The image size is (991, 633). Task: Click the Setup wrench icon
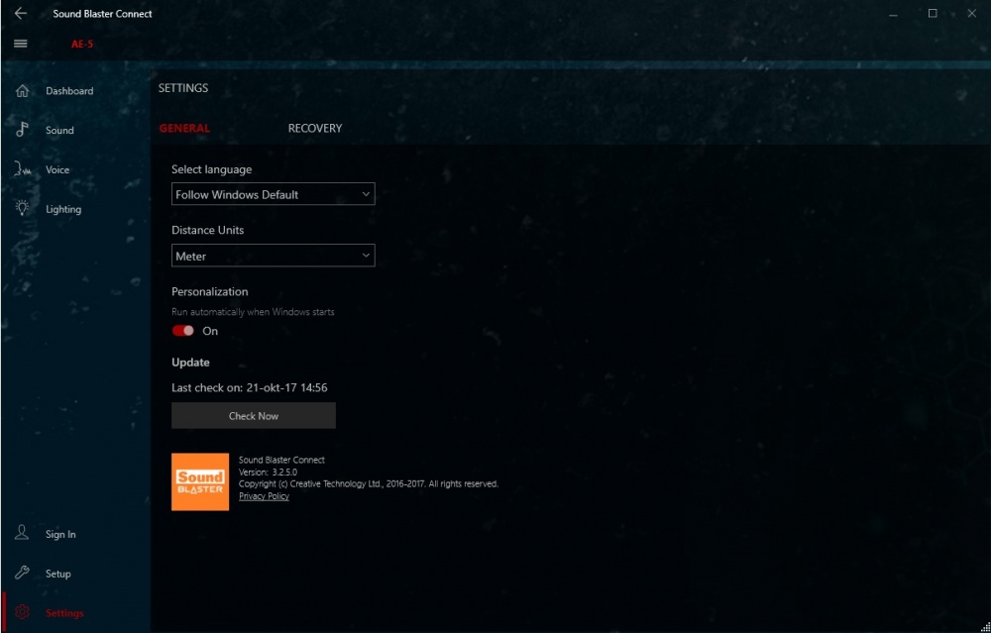click(x=22, y=573)
